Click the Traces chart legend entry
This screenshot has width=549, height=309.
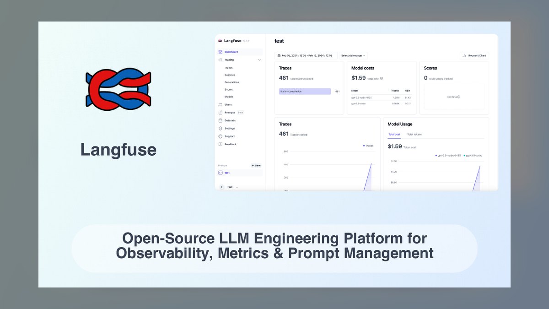(x=368, y=146)
